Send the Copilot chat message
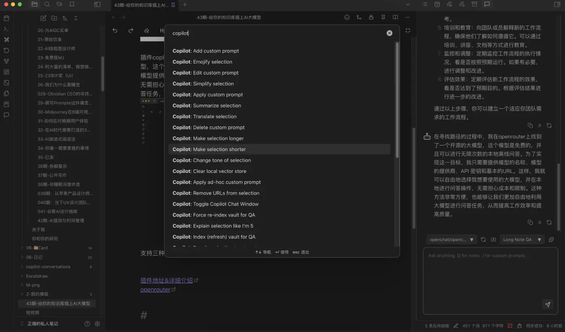The height and width of the screenshot is (332, 565). pyautogui.click(x=548, y=305)
